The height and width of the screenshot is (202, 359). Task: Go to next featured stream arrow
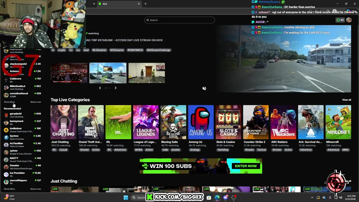(116, 88)
